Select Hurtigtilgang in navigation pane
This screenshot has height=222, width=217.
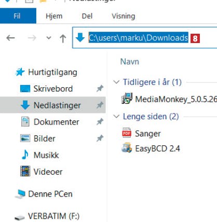click(x=52, y=72)
